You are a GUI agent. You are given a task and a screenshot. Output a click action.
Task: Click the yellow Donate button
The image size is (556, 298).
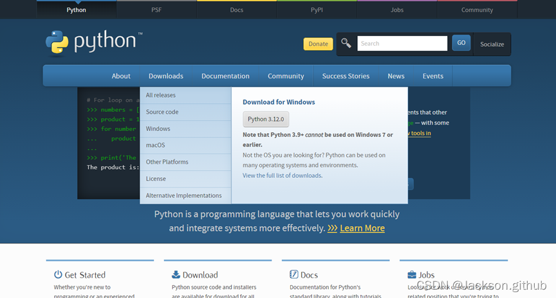[x=318, y=44]
